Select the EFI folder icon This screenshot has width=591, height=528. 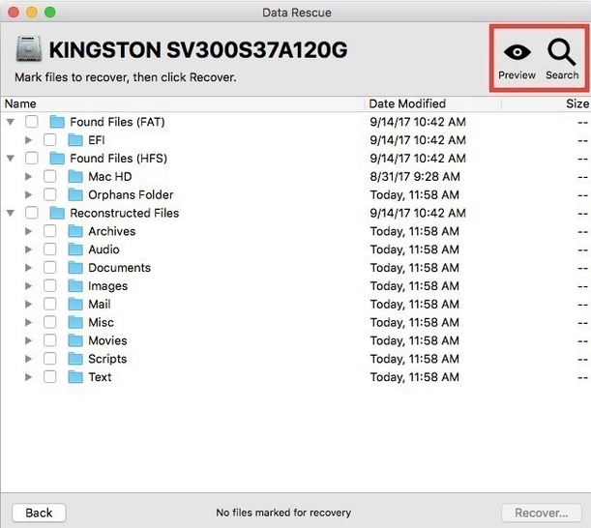point(75,140)
